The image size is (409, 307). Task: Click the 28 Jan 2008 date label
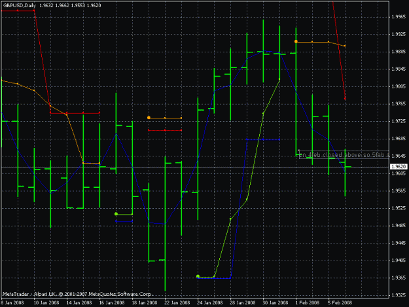[x=243, y=303]
